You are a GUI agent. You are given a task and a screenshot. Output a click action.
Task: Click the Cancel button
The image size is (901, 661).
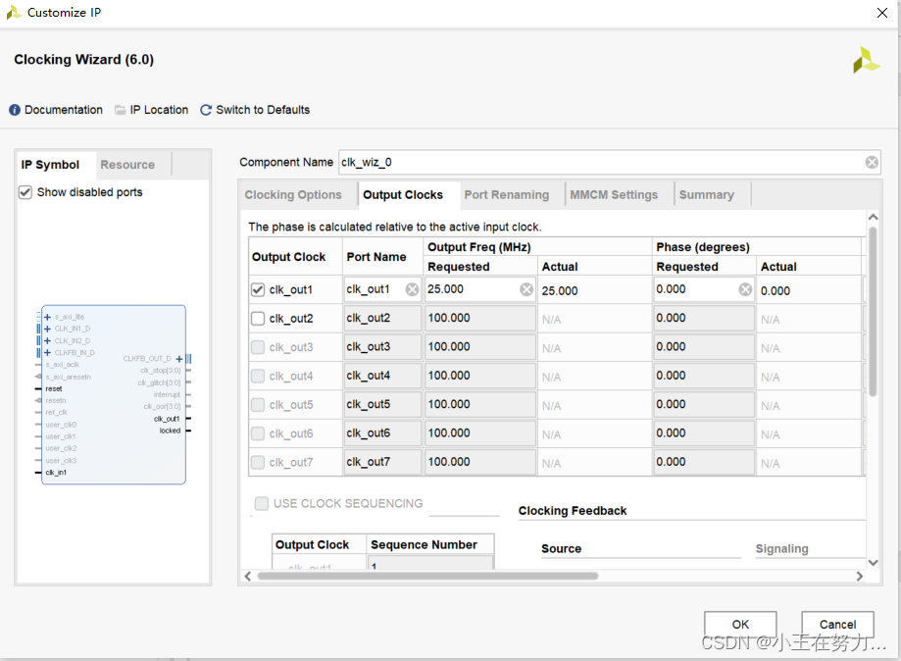(837, 624)
